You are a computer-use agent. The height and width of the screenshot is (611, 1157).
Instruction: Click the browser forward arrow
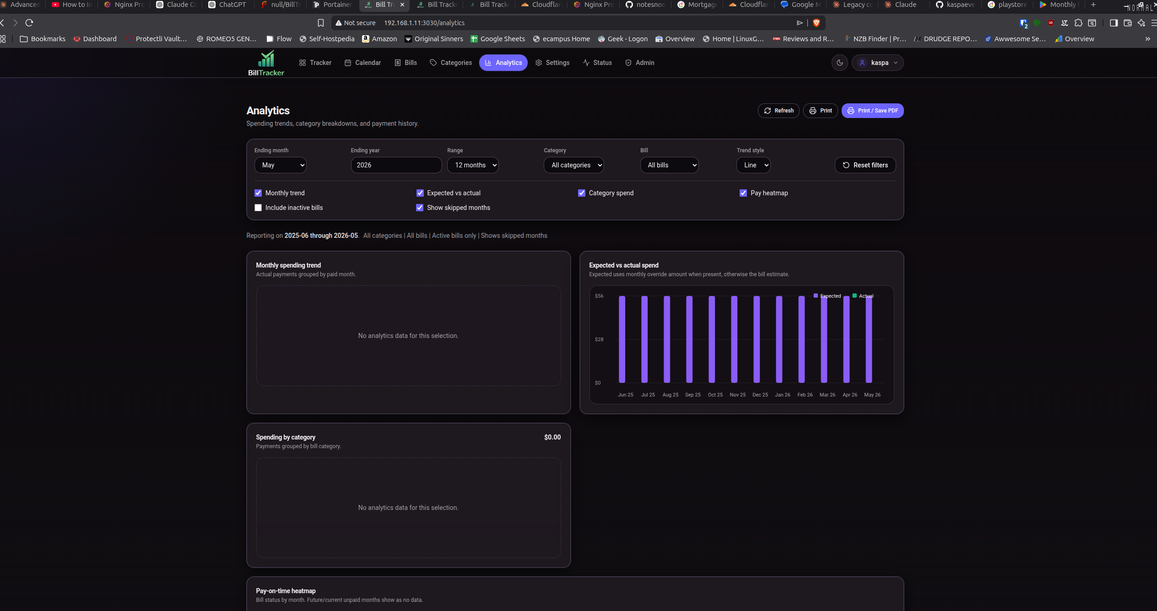coord(16,23)
